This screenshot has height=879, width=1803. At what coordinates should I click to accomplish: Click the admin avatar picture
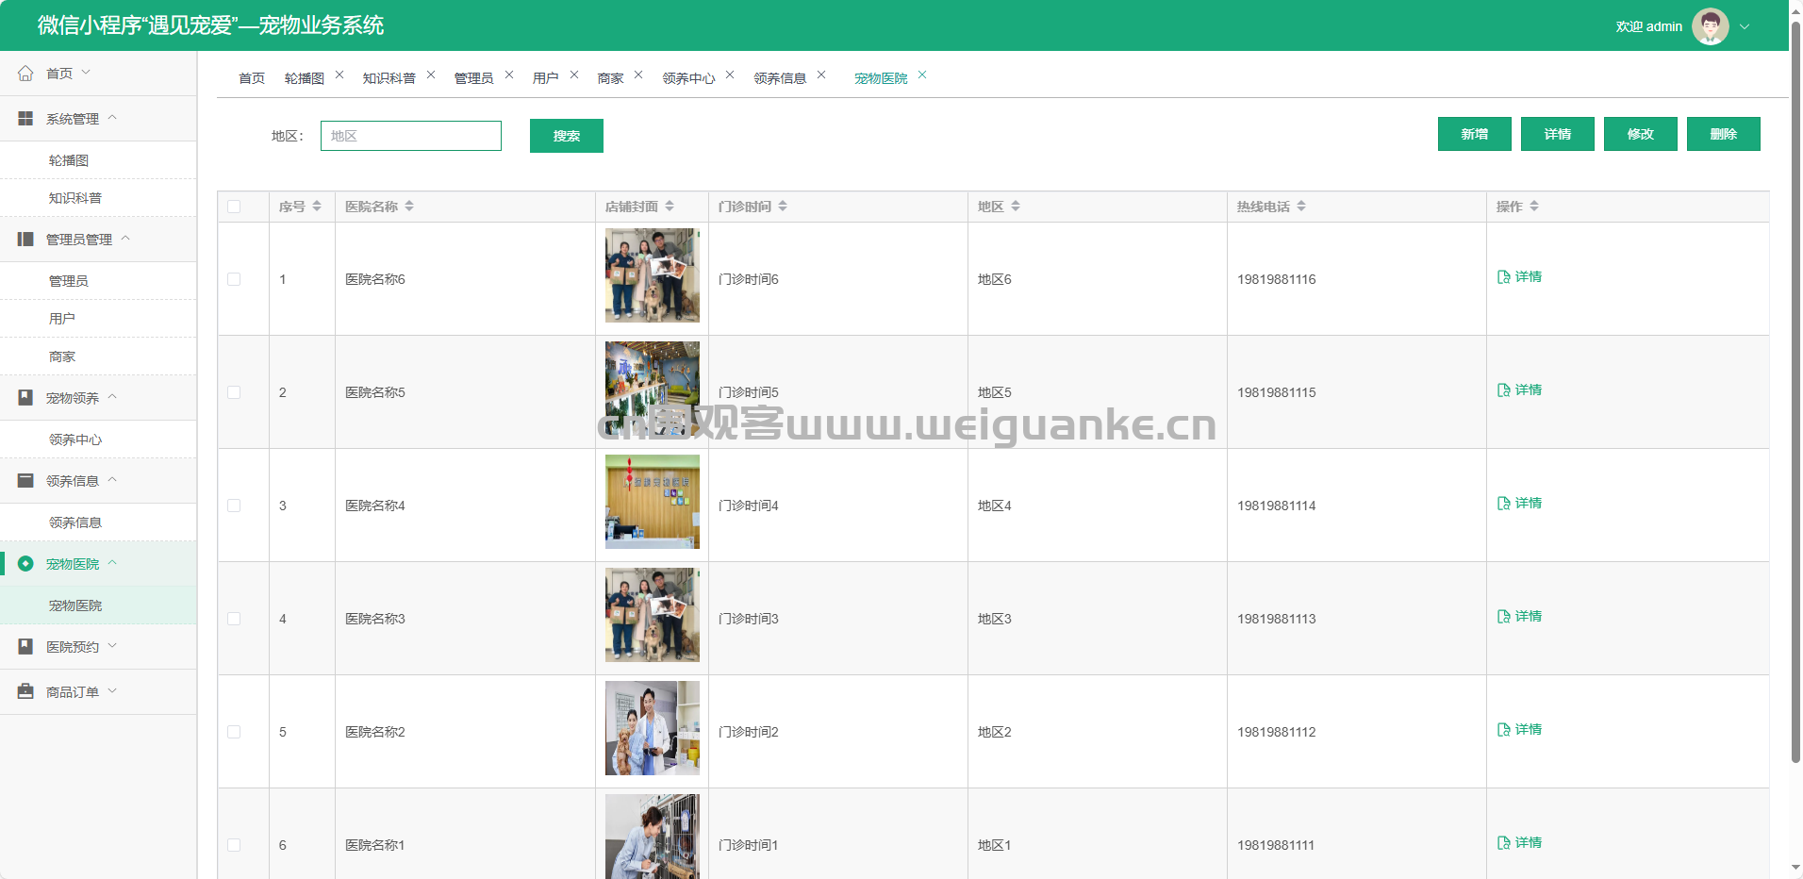1710,26
